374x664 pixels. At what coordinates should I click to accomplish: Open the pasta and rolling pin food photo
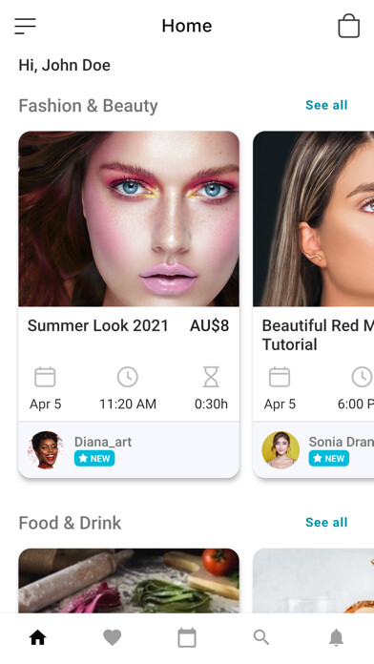(x=129, y=581)
